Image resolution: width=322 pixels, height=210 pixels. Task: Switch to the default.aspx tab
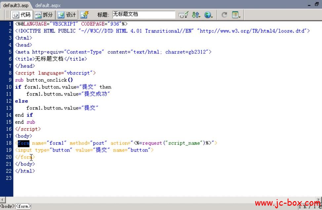pos(48,5)
